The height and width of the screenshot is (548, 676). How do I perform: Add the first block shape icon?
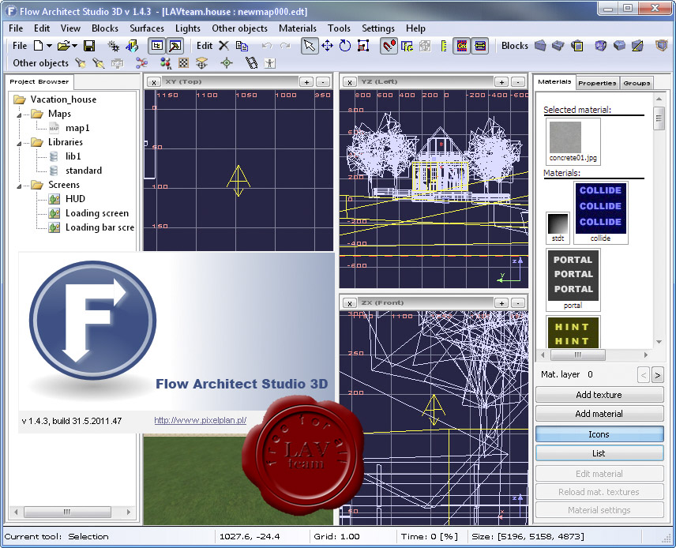[540, 45]
